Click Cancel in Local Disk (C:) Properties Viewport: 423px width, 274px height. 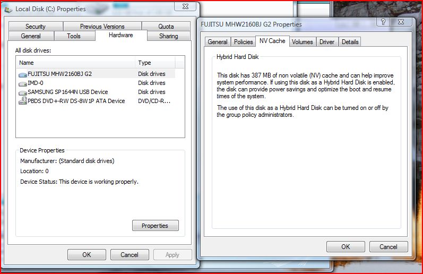point(130,254)
